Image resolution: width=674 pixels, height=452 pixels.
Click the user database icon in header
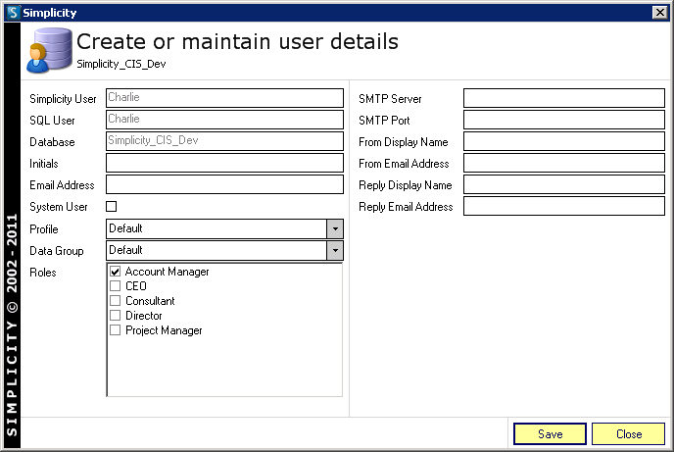(49, 50)
